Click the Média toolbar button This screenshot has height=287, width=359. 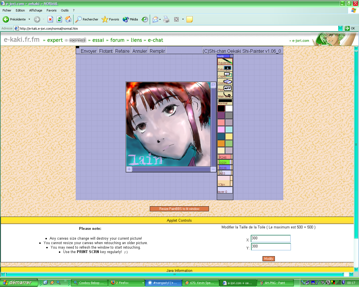(x=130, y=19)
